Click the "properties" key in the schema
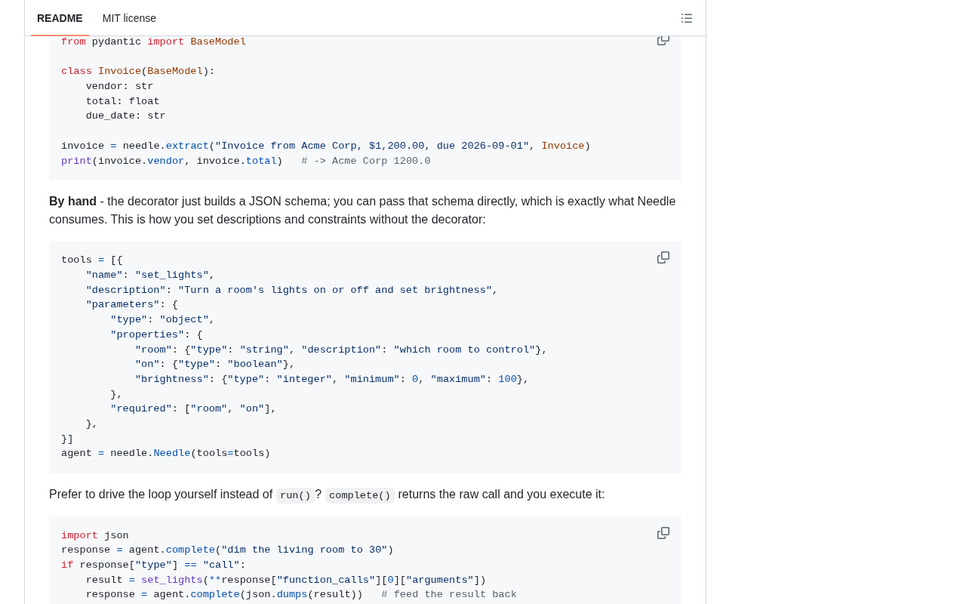 click(147, 334)
